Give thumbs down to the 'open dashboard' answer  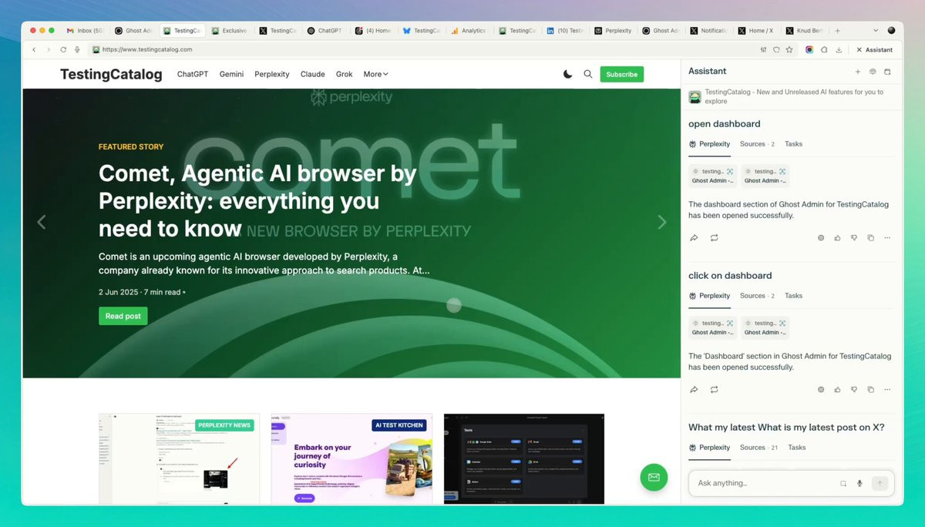point(854,238)
